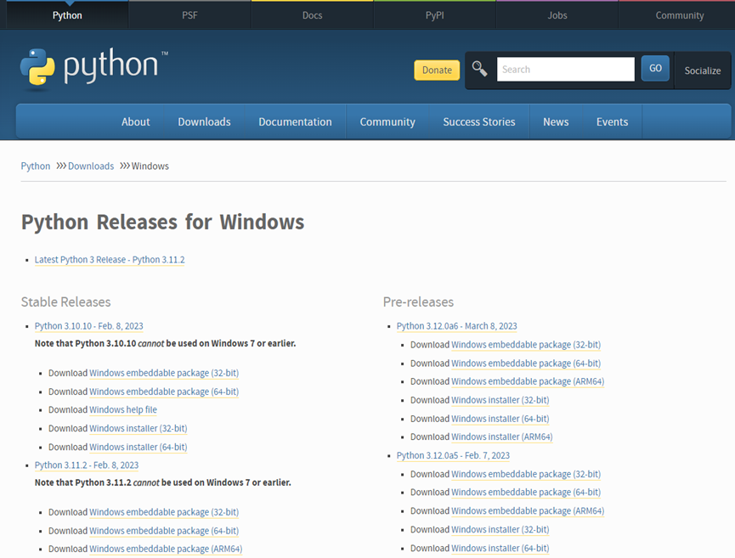Open Python 3.10.10 - Feb. 8, 2023 link
735x558 pixels.
tap(89, 326)
